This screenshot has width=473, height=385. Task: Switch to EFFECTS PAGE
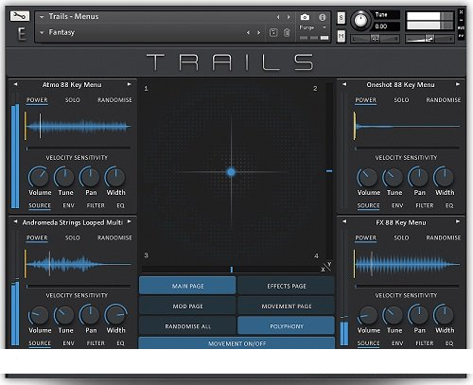coord(287,286)
